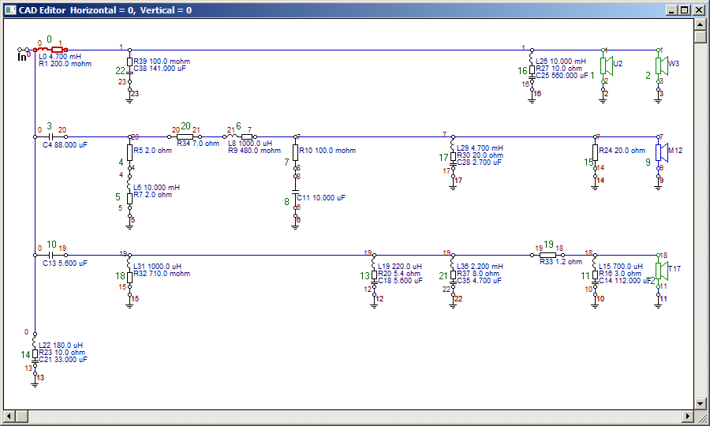Image resolution: width=710 pixels, height=426 pixels.
Task: Click the R34 7.0 ohm resistor
Action: 185,136
